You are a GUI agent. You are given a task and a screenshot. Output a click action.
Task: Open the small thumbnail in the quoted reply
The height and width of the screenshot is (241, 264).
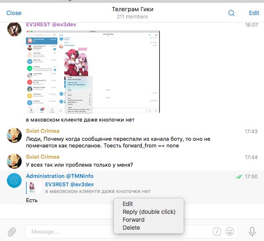coord(34,188)
